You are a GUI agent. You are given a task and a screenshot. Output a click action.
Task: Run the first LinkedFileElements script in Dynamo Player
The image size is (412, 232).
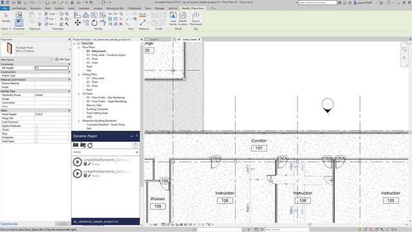[77, 162]
